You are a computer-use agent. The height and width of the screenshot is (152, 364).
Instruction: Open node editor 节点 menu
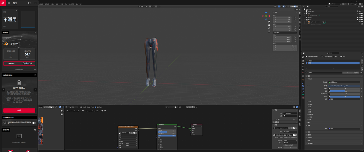click(x=92, y=107)
